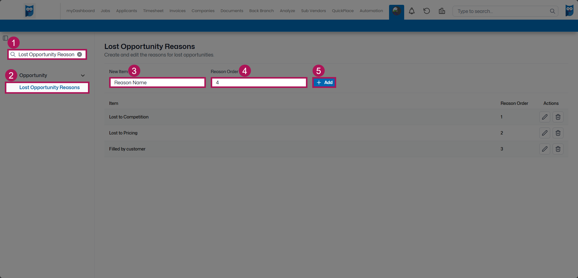This screenshot has height=278, width=578.
Task: Clear the sidebar search text
Action: pos(80,54)
